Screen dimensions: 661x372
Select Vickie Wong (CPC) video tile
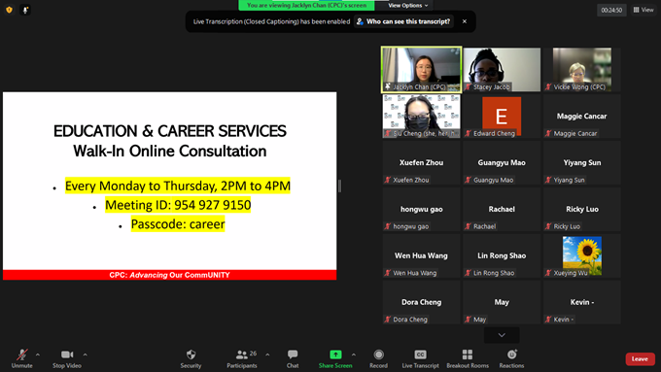581,70
